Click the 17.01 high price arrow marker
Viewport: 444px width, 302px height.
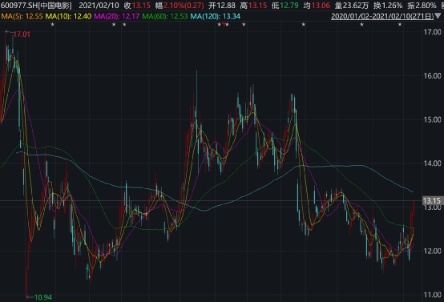tap(18, 34)
